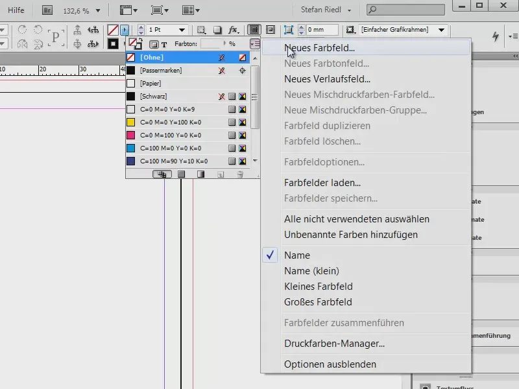Click the select container icon
This screenshot has height=389, width=519.
click(x=77, y=29)
